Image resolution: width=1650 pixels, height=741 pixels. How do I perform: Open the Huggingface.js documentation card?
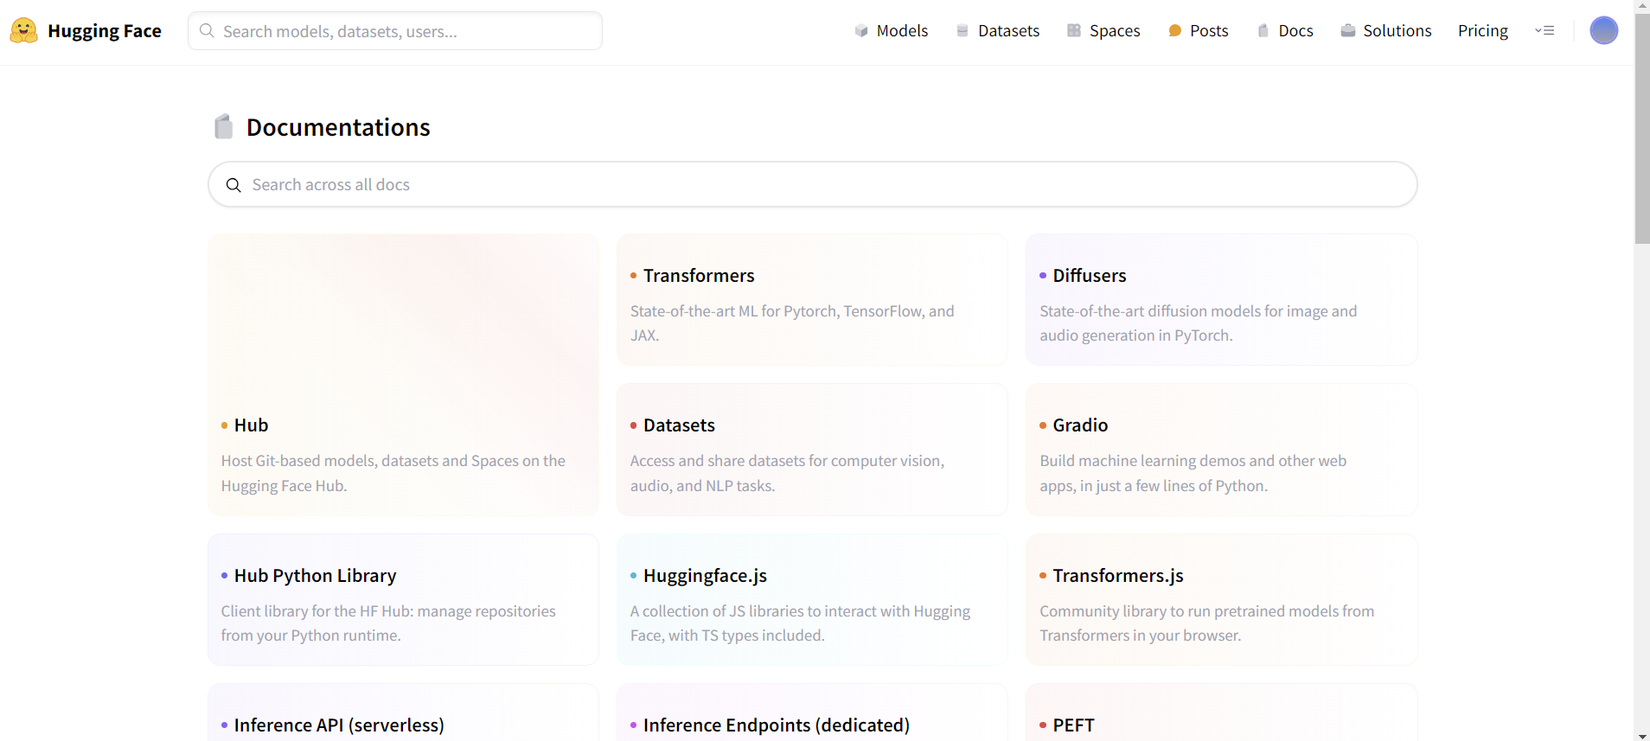(x=812, y=599)
